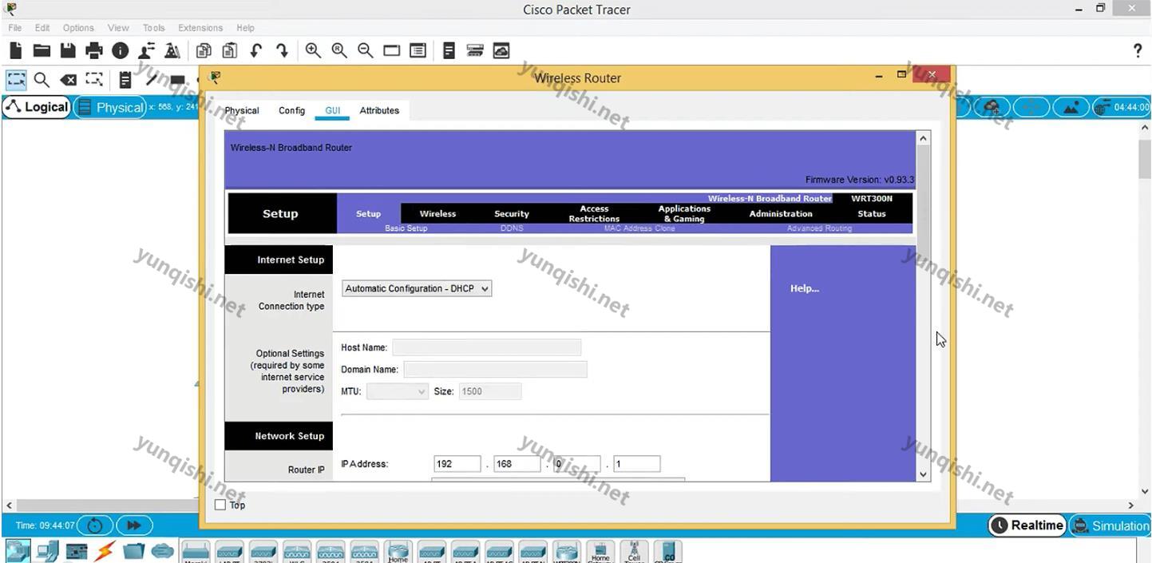Viewport: 1152px width, 563px height.
Task: Switch to Logical workspace view
Action: tap(37, 107)
